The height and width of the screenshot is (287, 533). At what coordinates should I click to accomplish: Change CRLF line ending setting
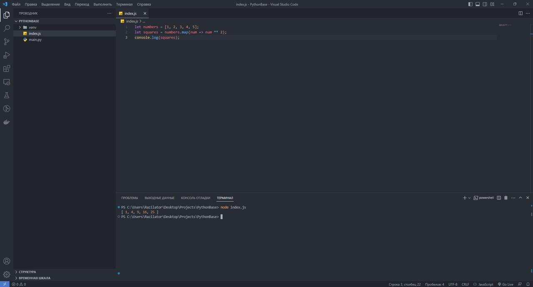[x=465, y=284]
